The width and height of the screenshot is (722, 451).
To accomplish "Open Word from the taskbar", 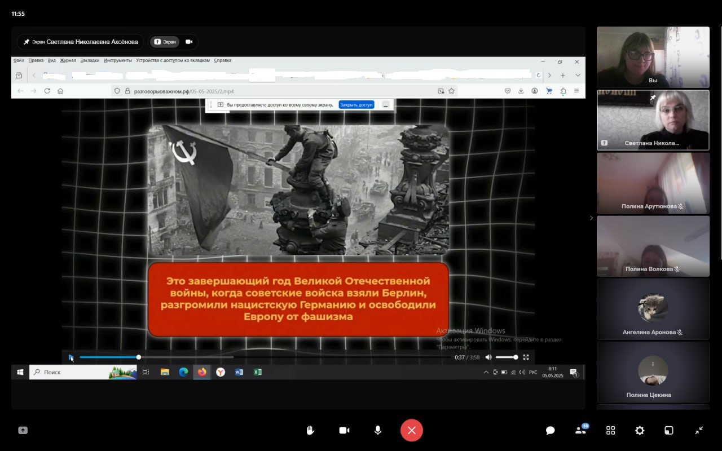I will (239, 372).
